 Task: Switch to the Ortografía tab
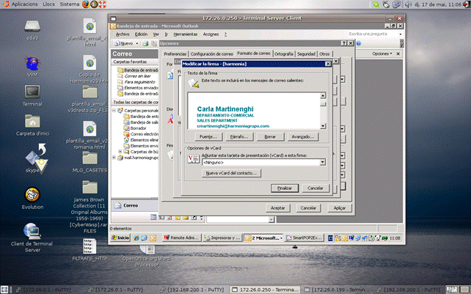pos(283,54)
